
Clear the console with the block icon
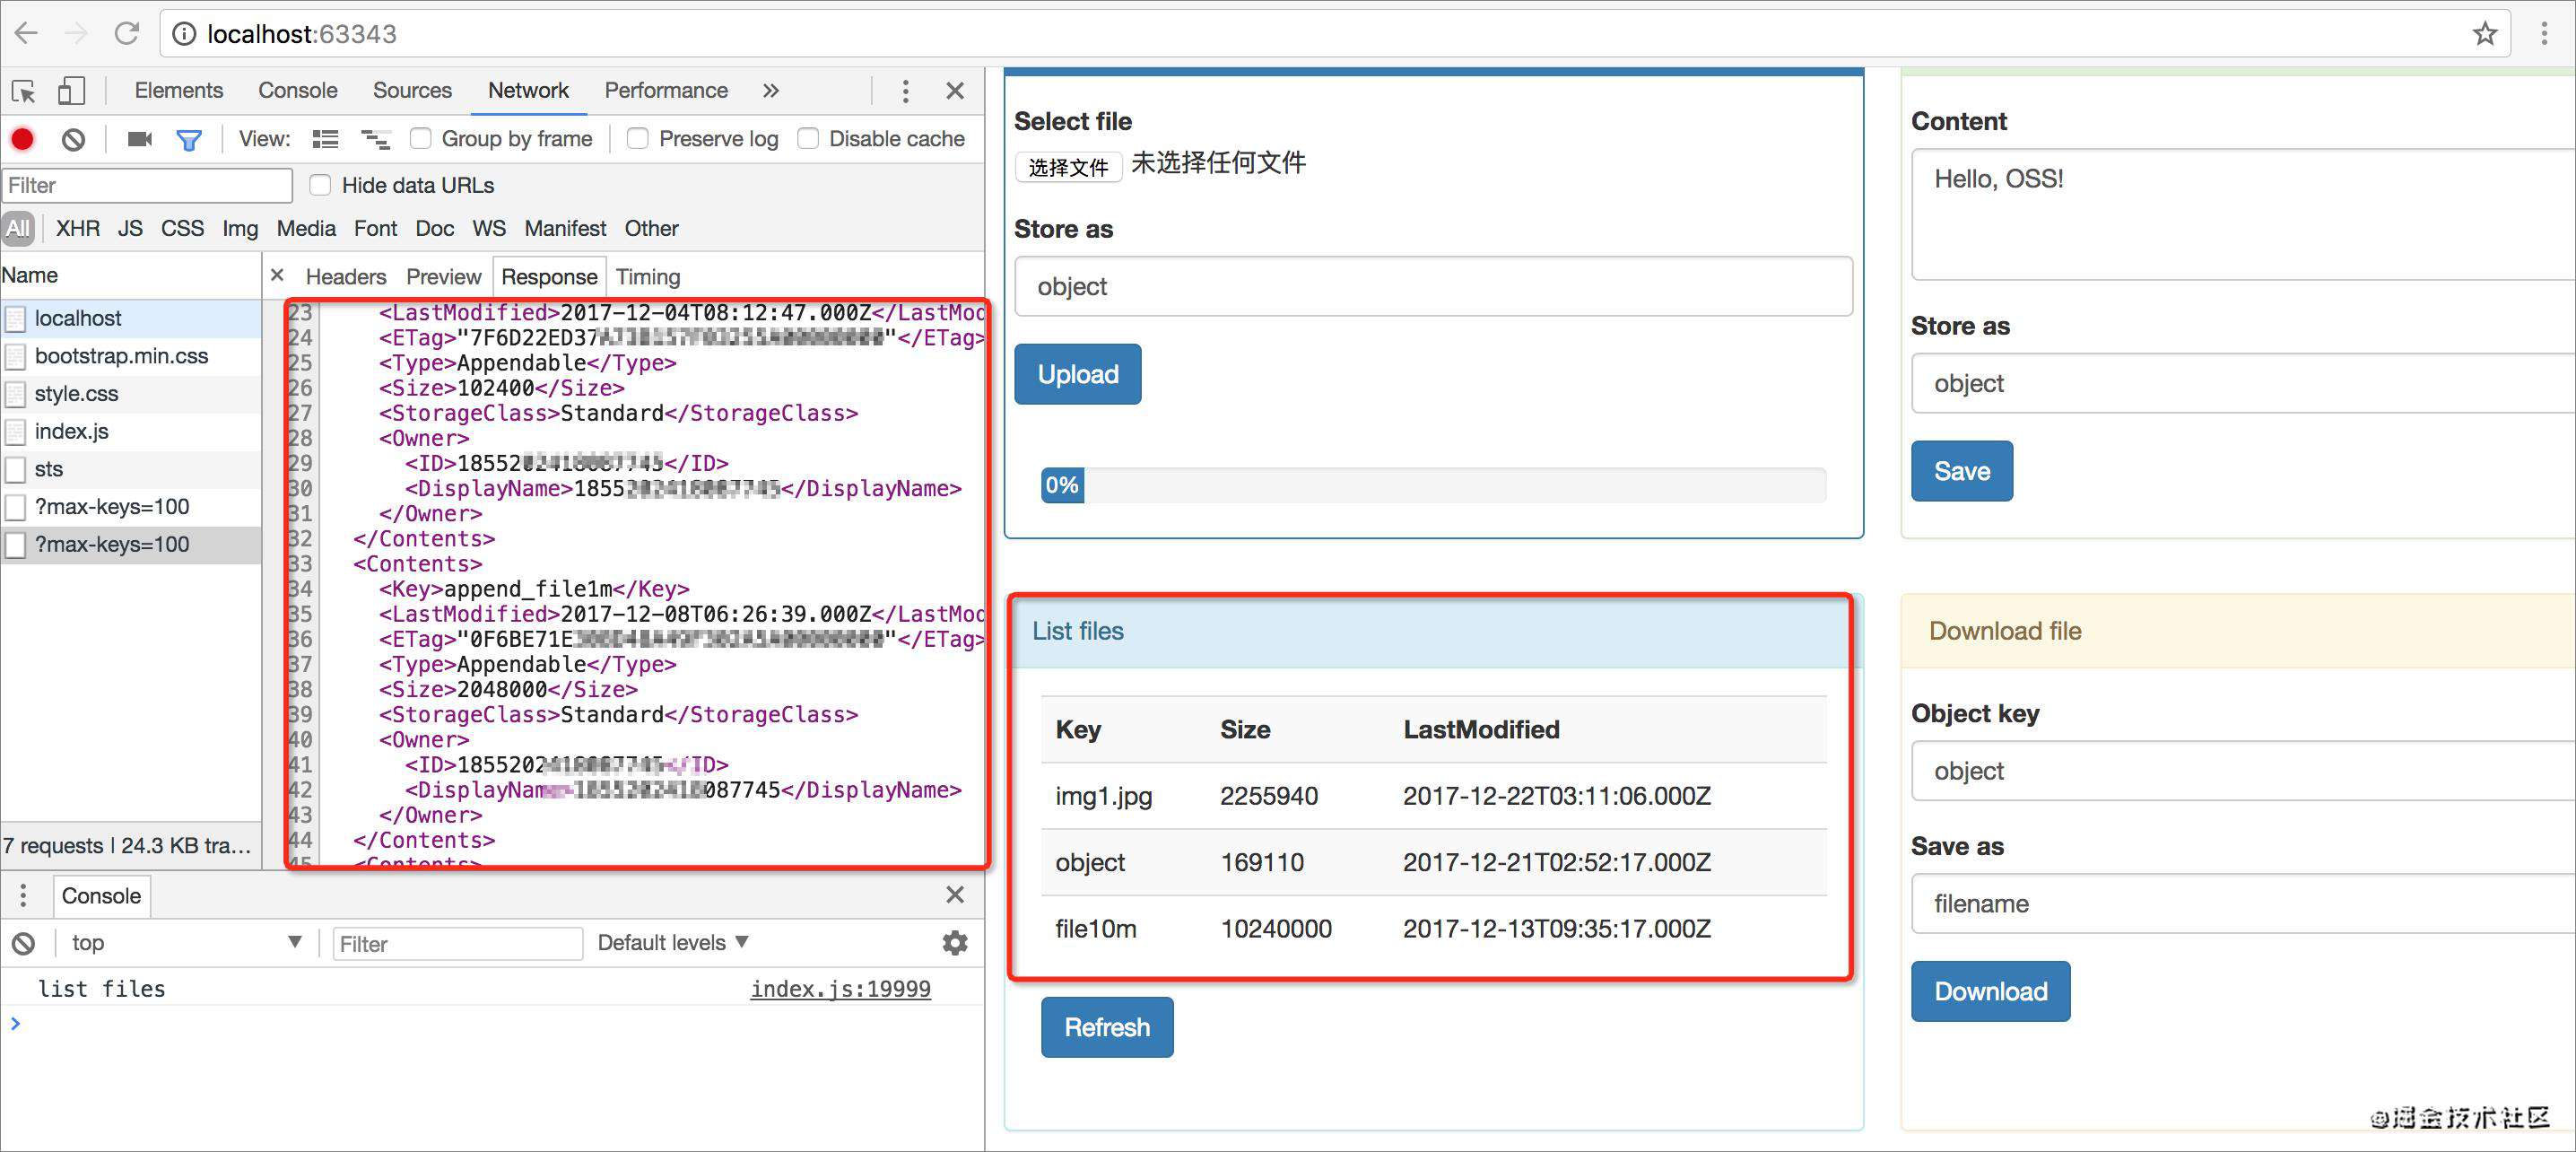(x=23, y=943)
